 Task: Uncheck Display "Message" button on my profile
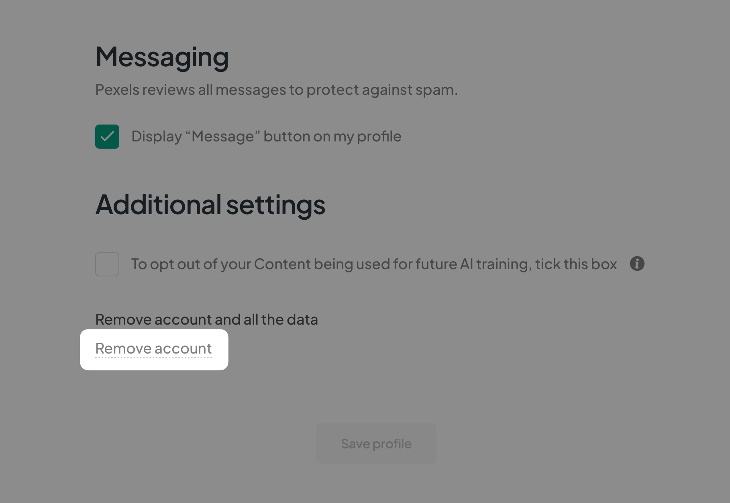[x=107, y=136]
